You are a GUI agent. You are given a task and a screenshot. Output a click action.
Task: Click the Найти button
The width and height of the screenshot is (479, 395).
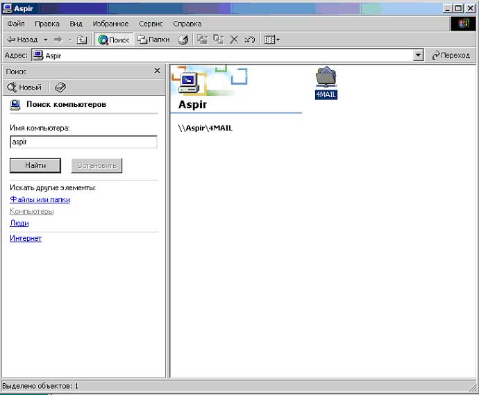[x=35, y=166]
